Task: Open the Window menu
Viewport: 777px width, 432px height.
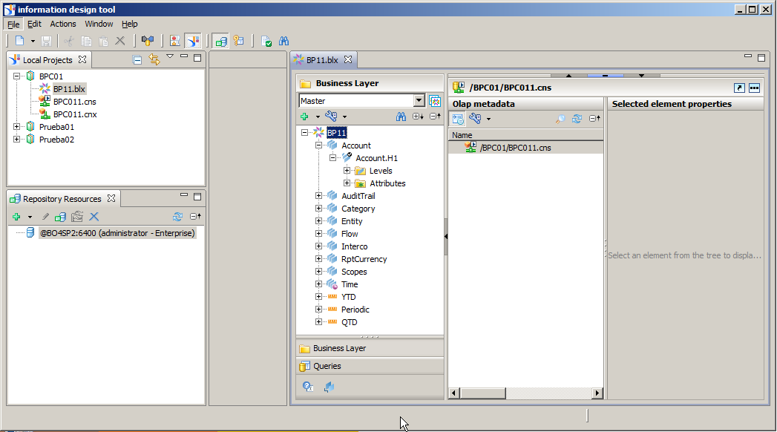Action: 99,24
